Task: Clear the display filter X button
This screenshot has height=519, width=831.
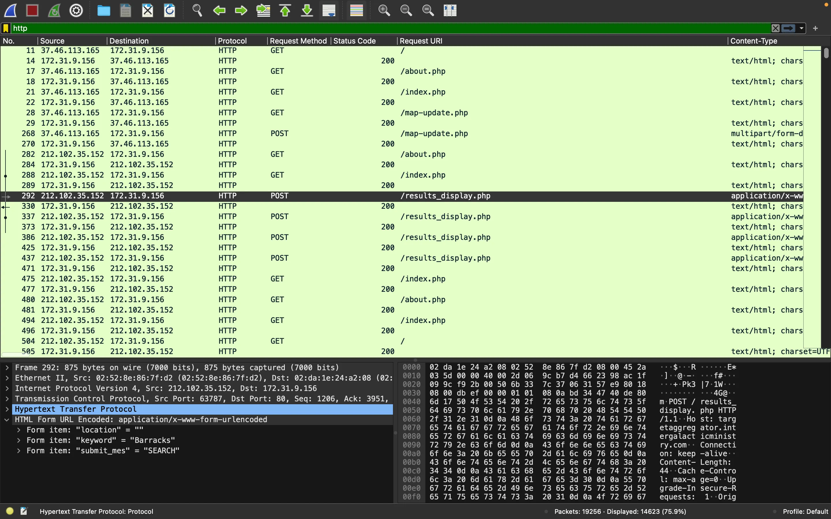Action: coord(775,28)
